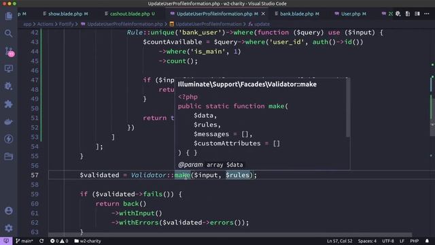Click the Open Changes icon in editor toolbar
The image size is (435, 245).
coord(408,14)
